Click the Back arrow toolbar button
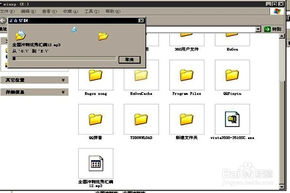 [3, 20]
